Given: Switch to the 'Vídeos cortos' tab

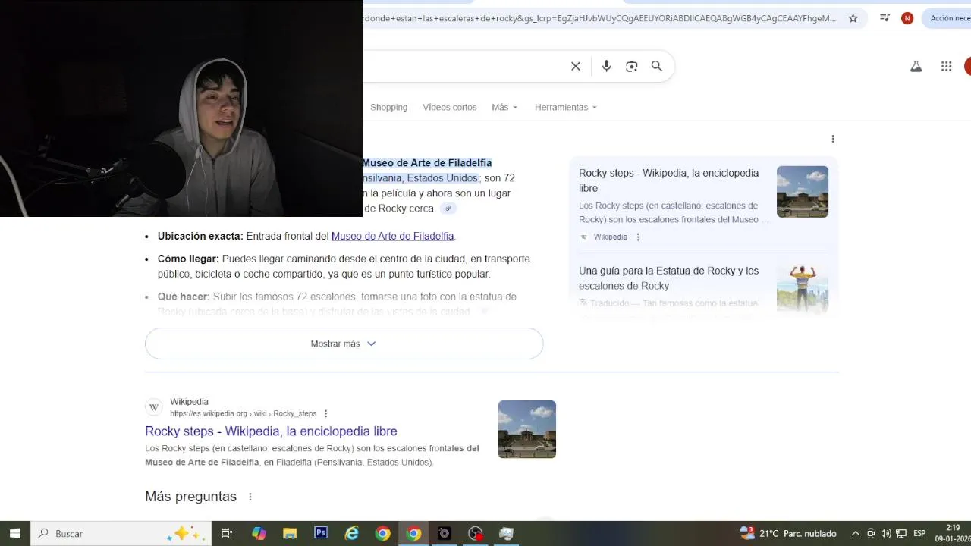Looking at the screenshot, I should pos(449,108).
